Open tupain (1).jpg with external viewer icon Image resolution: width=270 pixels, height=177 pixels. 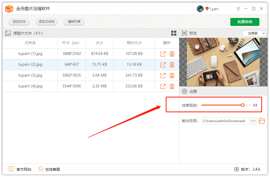(163, 54)
